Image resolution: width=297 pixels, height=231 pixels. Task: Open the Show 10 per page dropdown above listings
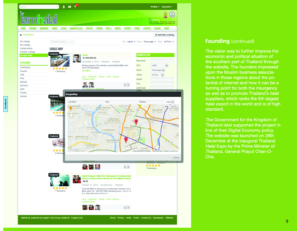(x=150, y=42)
